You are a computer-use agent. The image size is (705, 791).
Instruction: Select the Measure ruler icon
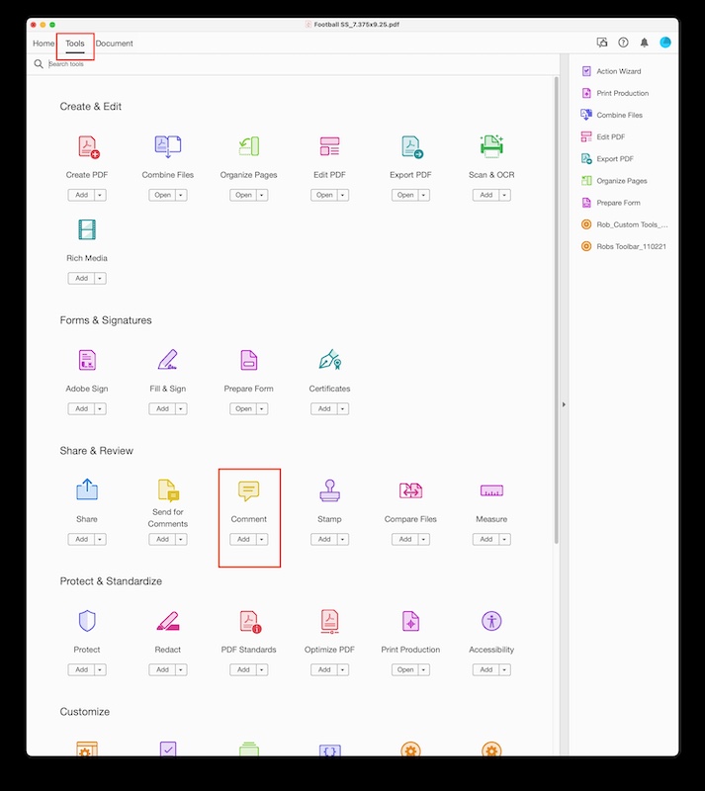491,491
